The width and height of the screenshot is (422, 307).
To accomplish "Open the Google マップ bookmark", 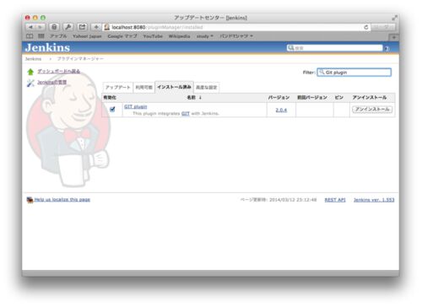I will click(x=122, y=36).
